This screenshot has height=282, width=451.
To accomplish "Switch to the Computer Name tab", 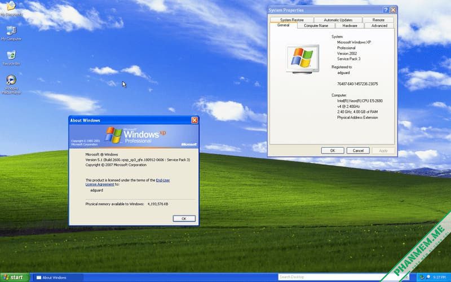I will pyautogui.click(x=316, y=25).
